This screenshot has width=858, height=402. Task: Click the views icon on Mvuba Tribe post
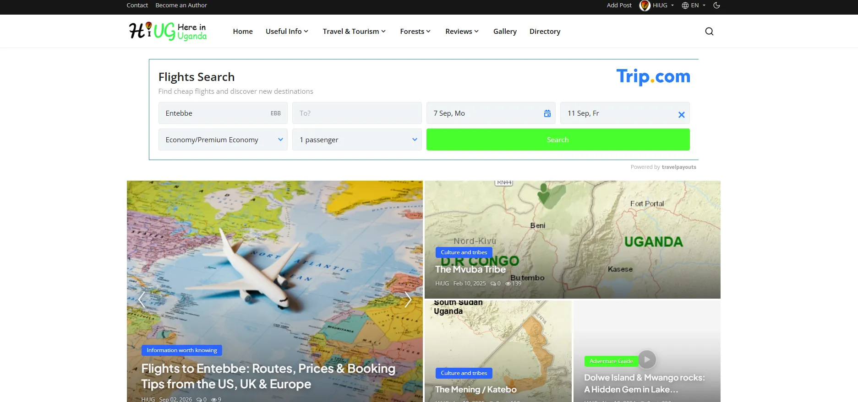[x=508, y=284]
